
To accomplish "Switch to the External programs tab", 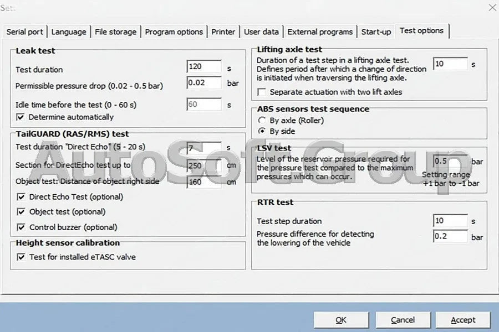I will point(320,32).
